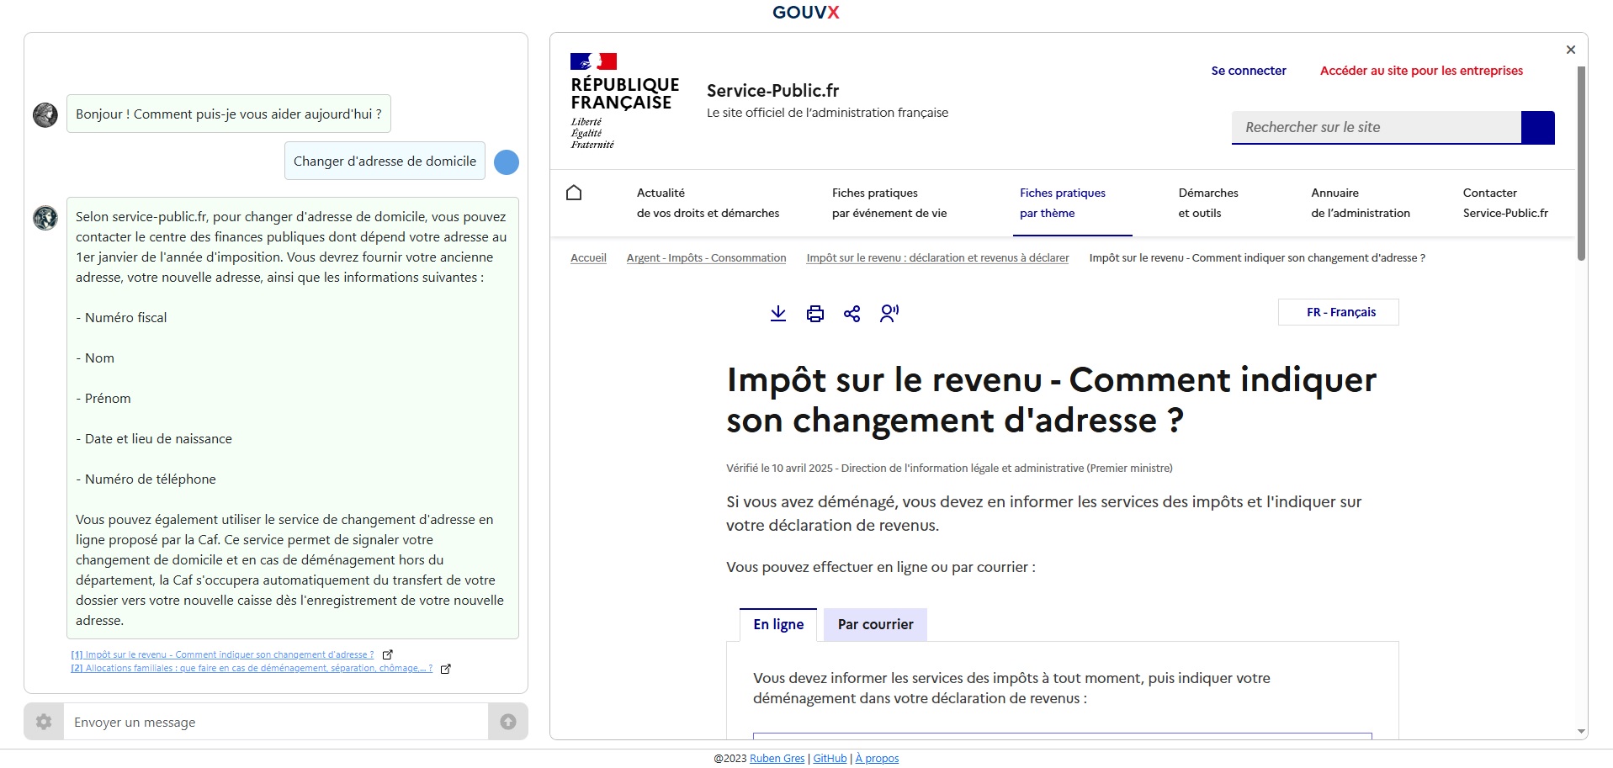This screenshot has width=1613, height=768.
Task: Click the Se connecter link
Action: tap(1249, 71)
